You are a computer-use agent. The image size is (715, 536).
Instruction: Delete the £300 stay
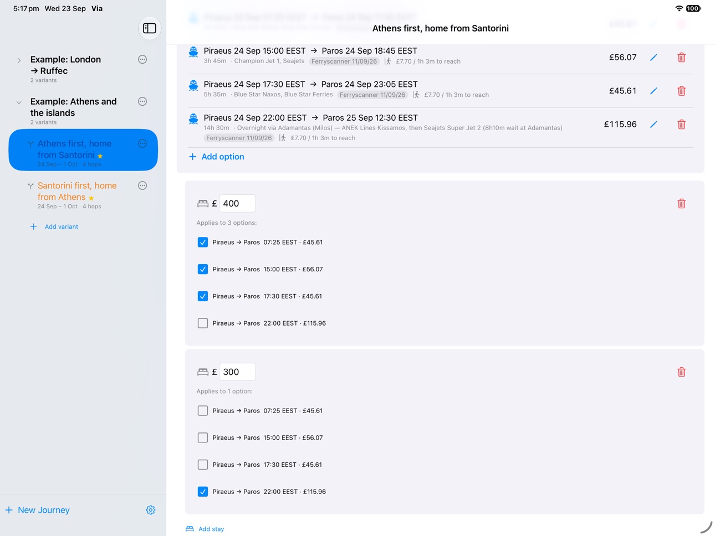[682, 372]
